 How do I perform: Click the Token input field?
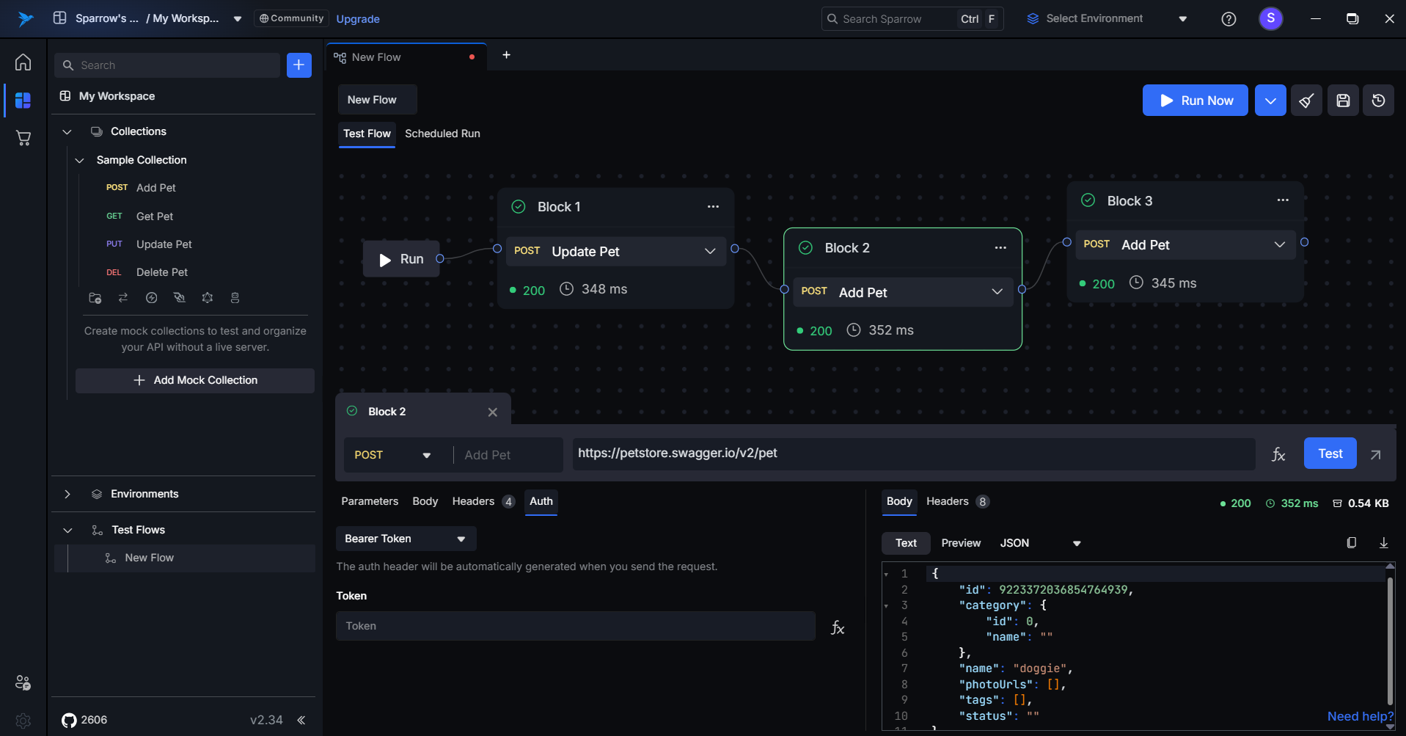tap(575, 626)
